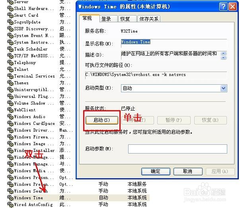This screenshot has width=240, height=208.
Task: Select the Themes service name
Action: (21, 83)
